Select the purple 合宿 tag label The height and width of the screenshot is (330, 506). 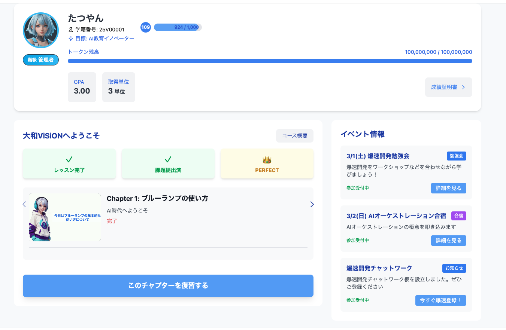(x=458, y=216)
